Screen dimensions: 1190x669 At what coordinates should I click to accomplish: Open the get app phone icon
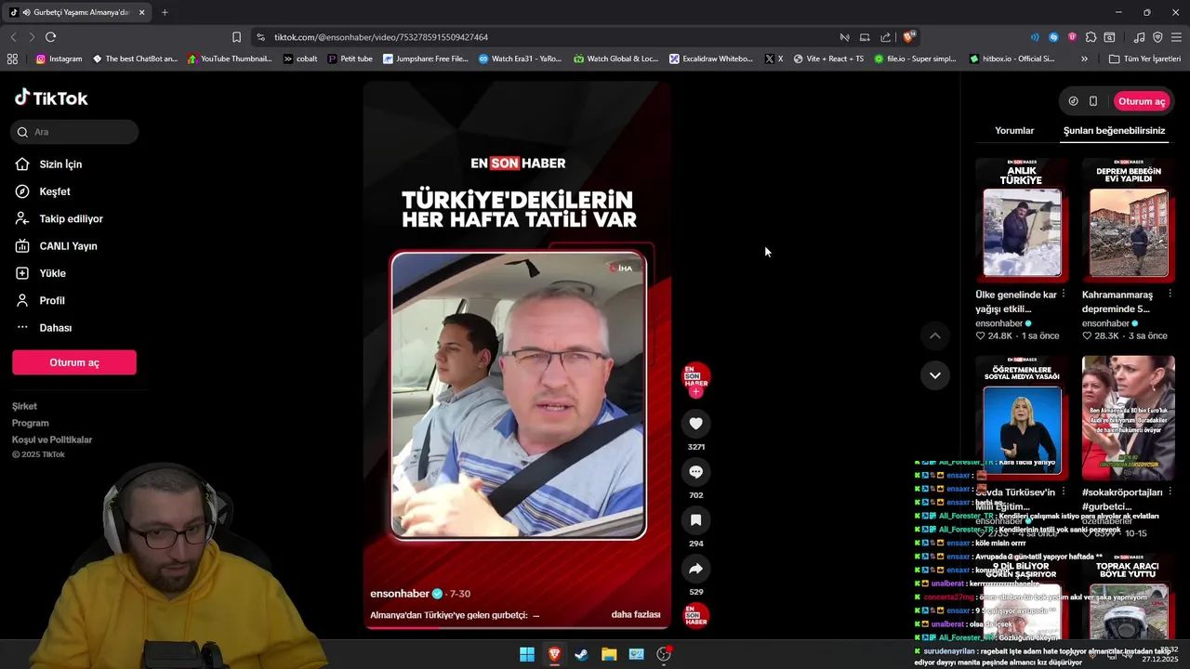(x=1093, y=101)
